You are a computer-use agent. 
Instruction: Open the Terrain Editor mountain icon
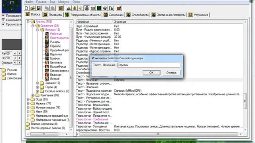coord(69,8)
